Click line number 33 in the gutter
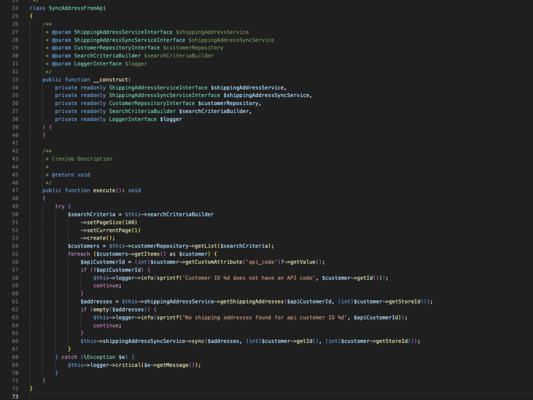 point(15,79)
